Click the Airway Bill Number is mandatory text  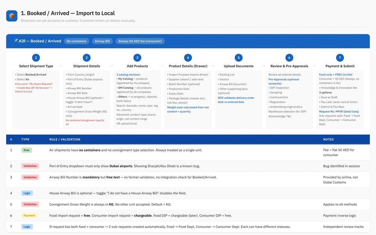coord(133,177)
